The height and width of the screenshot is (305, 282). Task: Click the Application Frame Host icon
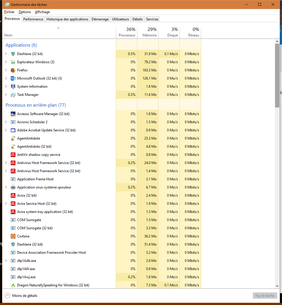click(x=13, y=179)
